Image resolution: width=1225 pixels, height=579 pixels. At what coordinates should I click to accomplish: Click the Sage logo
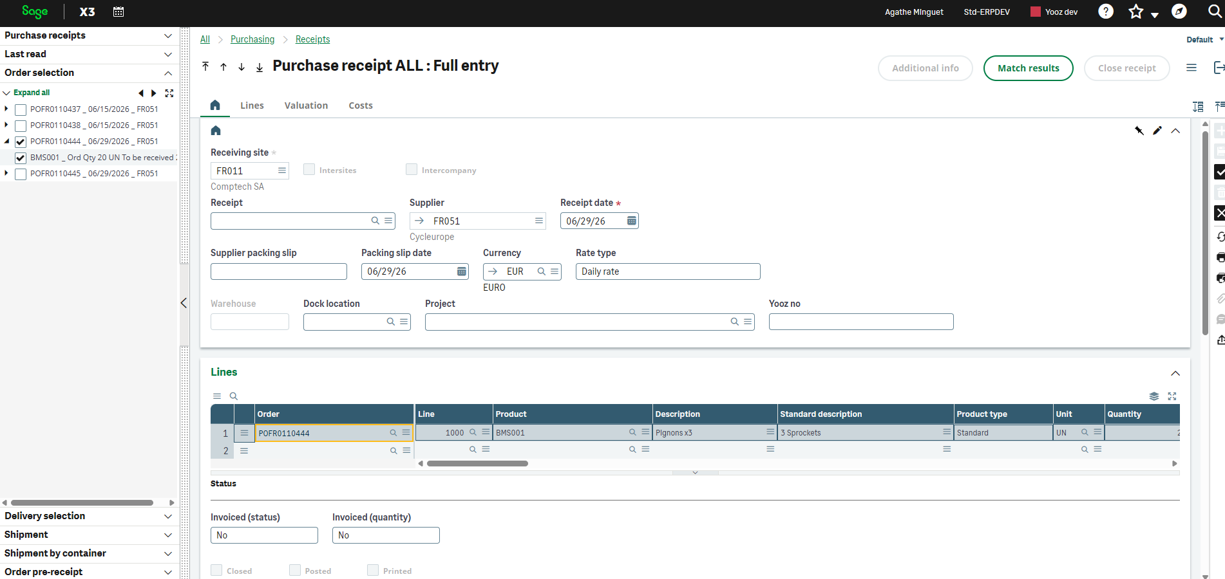point(35,12)
